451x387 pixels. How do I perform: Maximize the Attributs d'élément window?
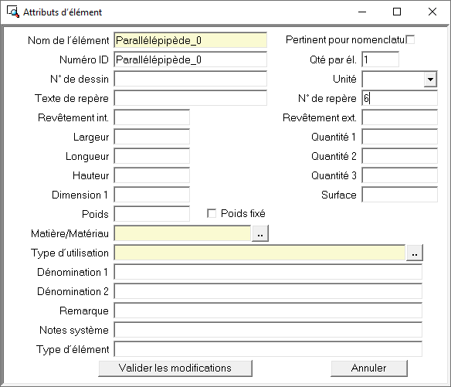pyautogui.click(x=397, y=12)
